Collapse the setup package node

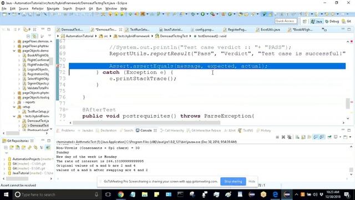pos(14,107)
